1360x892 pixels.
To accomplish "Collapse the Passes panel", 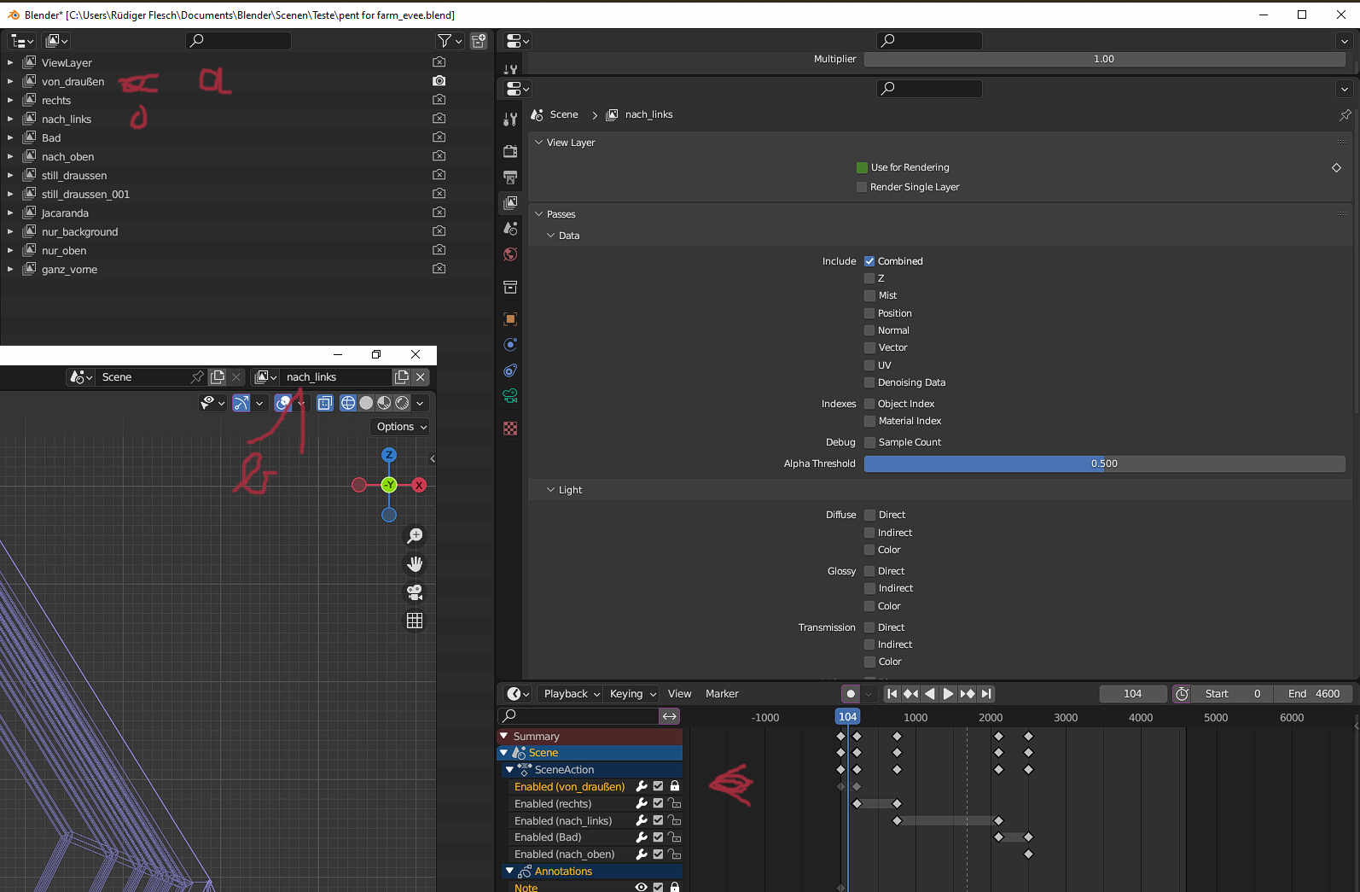I will click(561, 214).
